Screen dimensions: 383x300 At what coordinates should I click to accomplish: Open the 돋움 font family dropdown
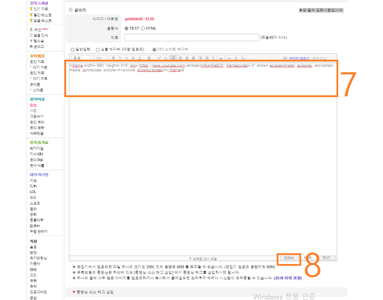82,58
